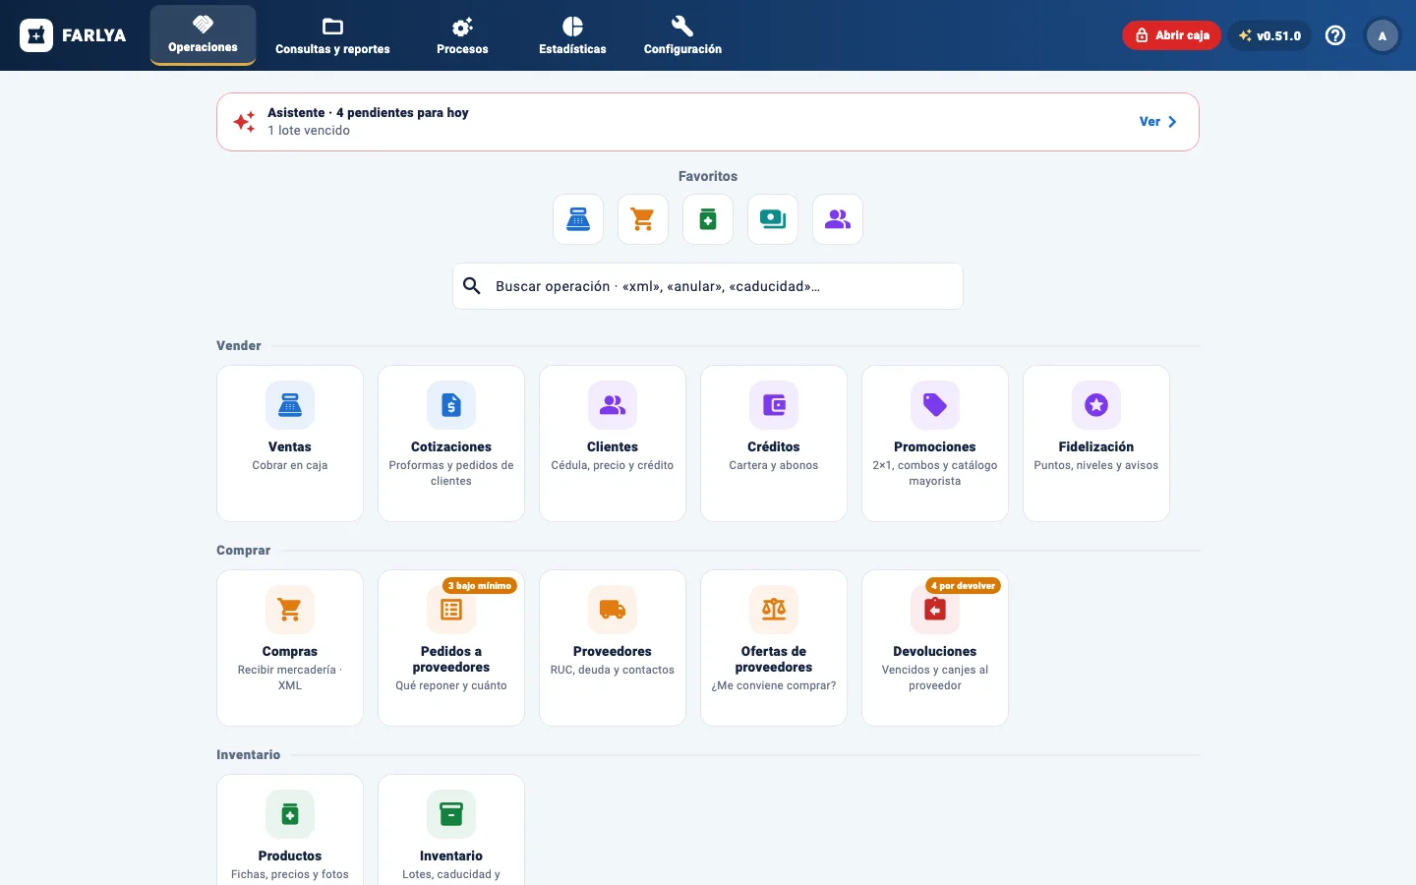Open the Estadísticas tab
1416x885 pixels.
click(x=572, y=35)
